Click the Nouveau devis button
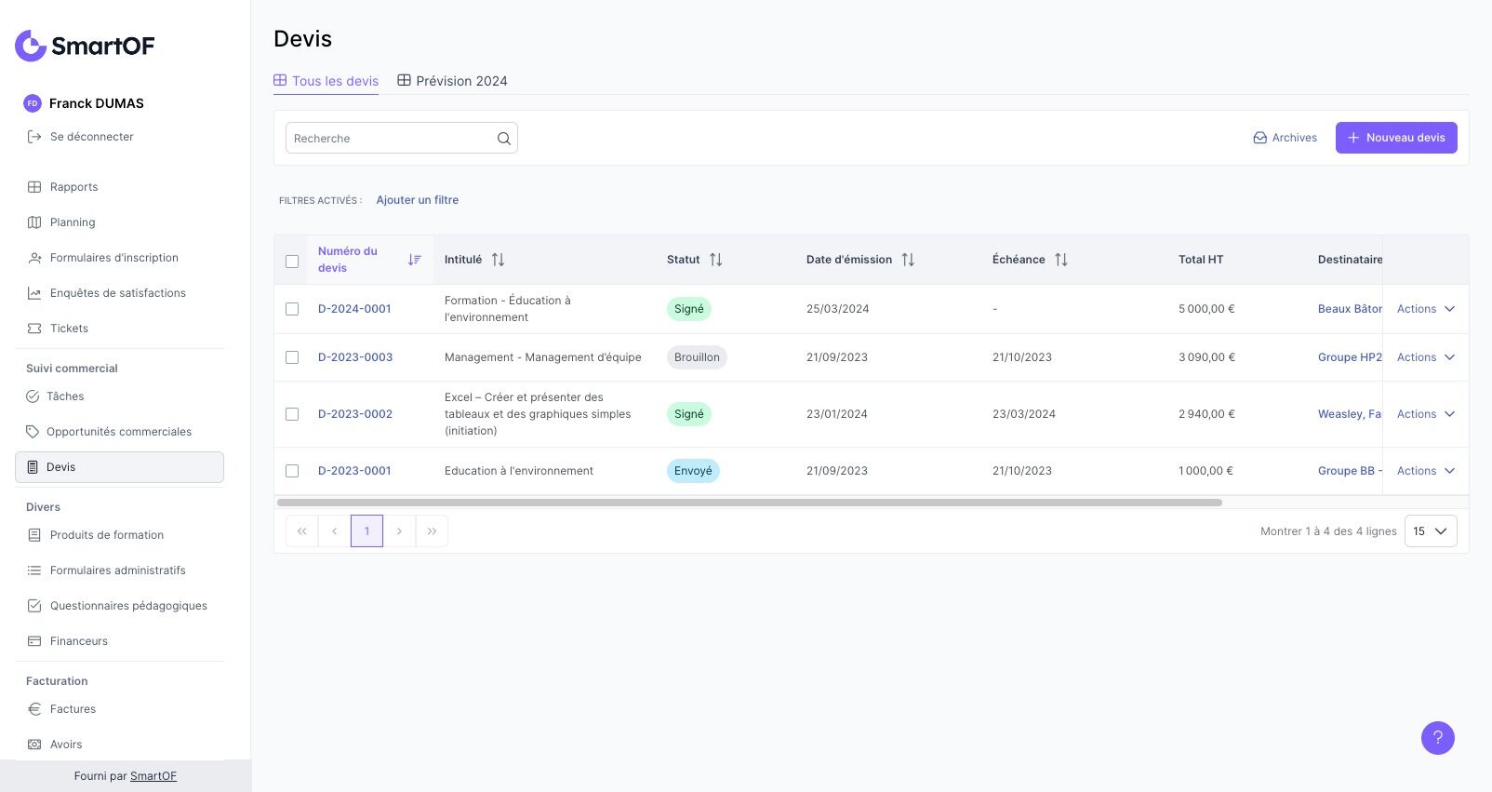Screen dimensions: 1492x792 point(1396,138)
